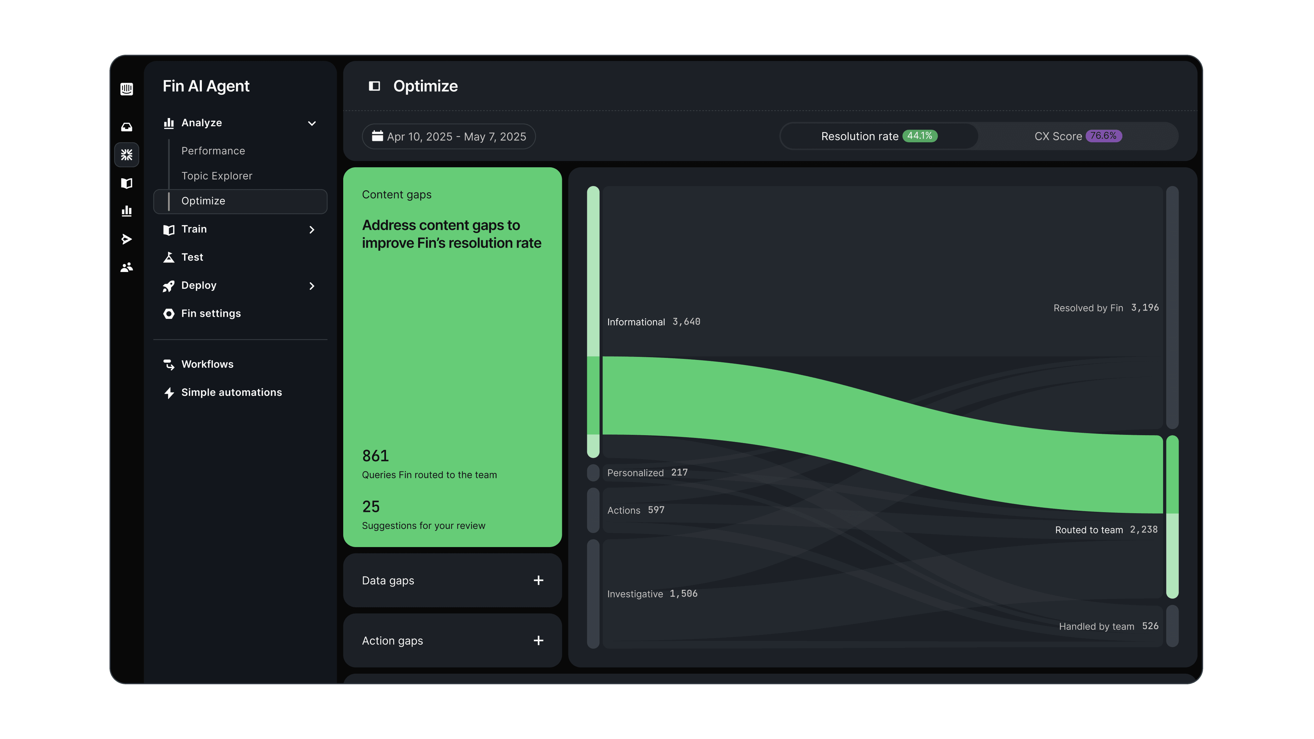Screen dimensions: 1314x739
Task: Open the Inbox from the sidebar
Action: click(x=127, y=127)
